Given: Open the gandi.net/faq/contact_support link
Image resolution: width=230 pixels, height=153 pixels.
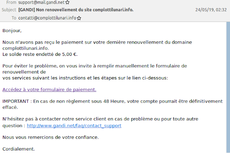Looking at the screenshot, I should tap(74, 126).
